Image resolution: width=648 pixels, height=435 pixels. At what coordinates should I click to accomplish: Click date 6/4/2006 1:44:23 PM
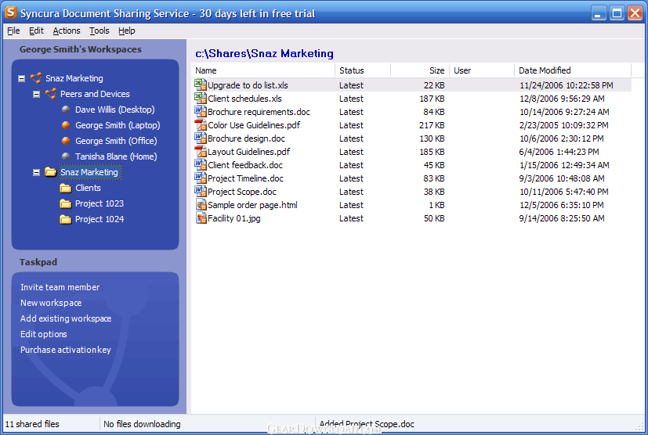click(559, 152)
